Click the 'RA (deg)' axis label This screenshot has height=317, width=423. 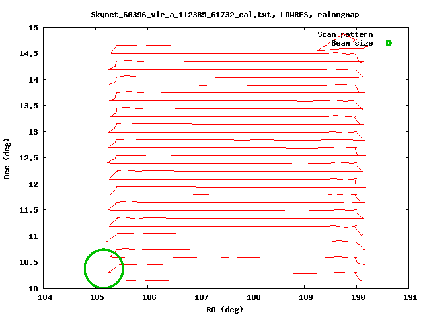coord(225,310)
